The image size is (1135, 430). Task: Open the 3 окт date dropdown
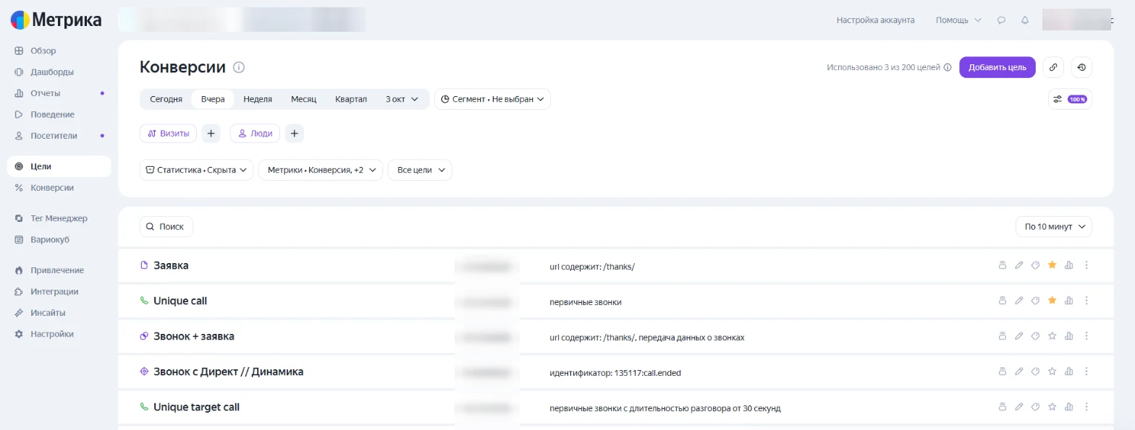402,99
